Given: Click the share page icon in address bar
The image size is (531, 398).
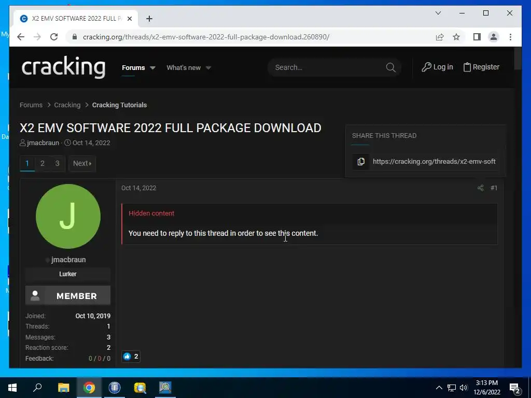Looking at the screenshot, I should (440, 37).
